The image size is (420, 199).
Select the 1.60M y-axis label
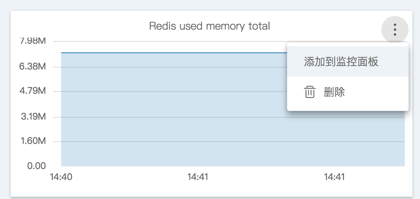(33, 141)
